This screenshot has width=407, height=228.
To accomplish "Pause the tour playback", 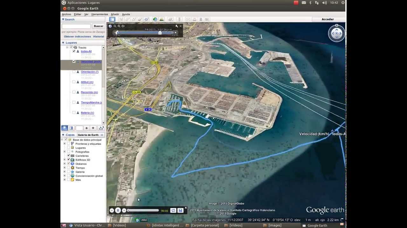I will [x=118, y=210].
